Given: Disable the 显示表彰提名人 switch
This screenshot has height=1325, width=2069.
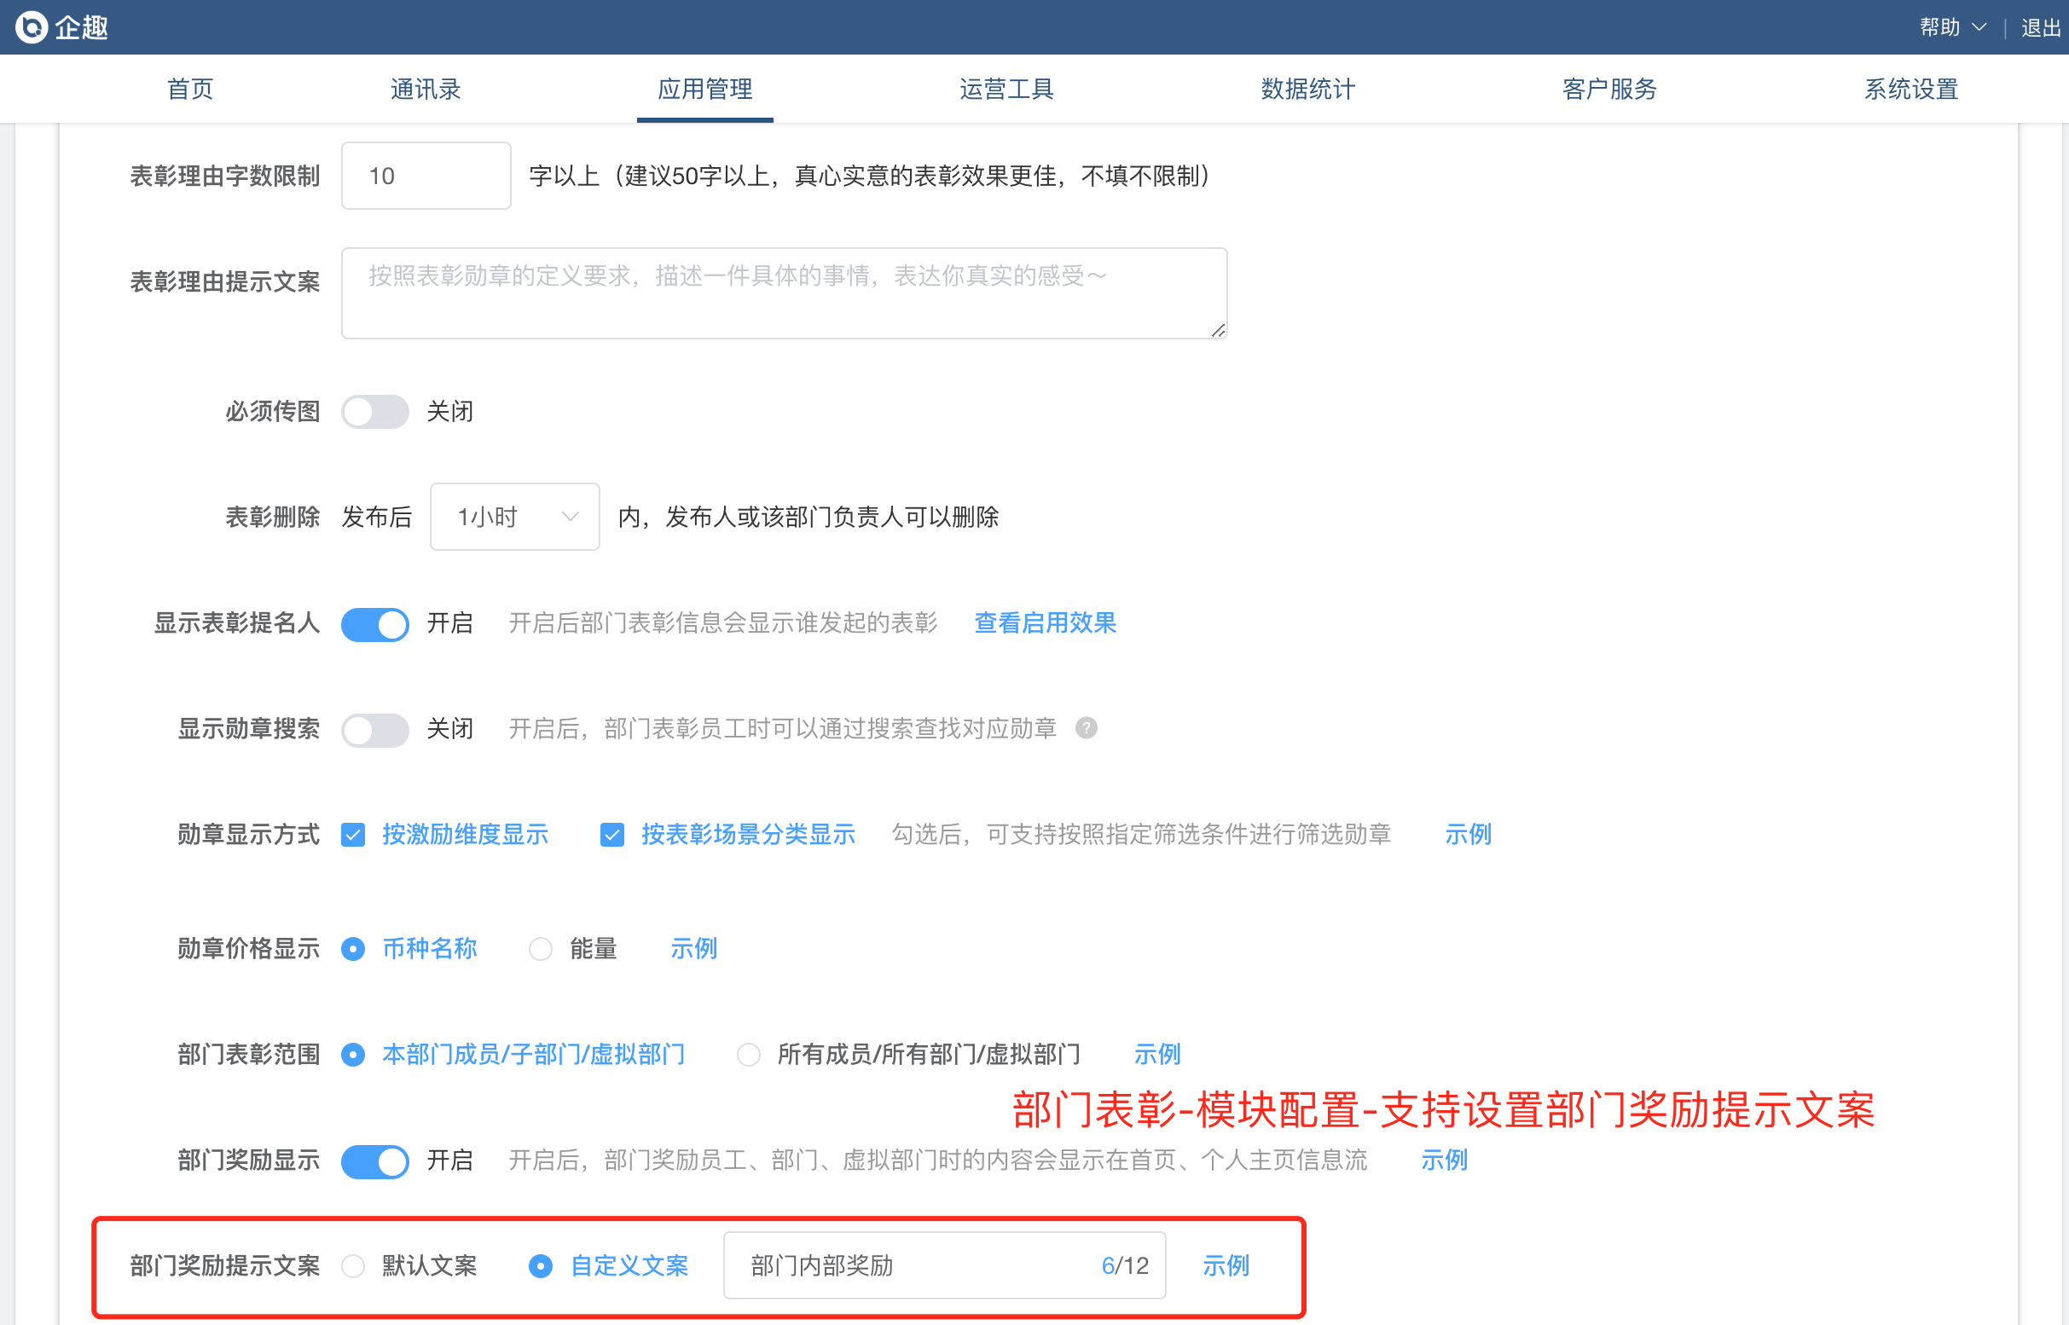Looking at the screenshot, I should [x=375, y=624].
